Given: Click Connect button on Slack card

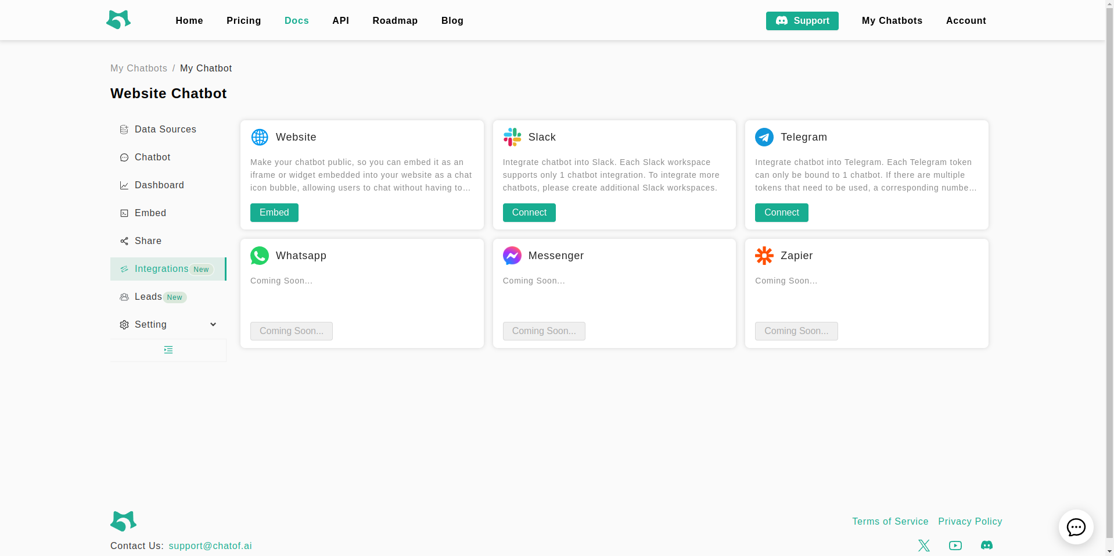Looking at the screenshot, I should (529, 213).
